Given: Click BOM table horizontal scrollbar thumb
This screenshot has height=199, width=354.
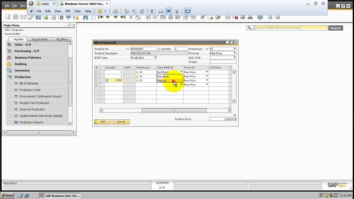Looking at the screenshot, I should 174,110.
